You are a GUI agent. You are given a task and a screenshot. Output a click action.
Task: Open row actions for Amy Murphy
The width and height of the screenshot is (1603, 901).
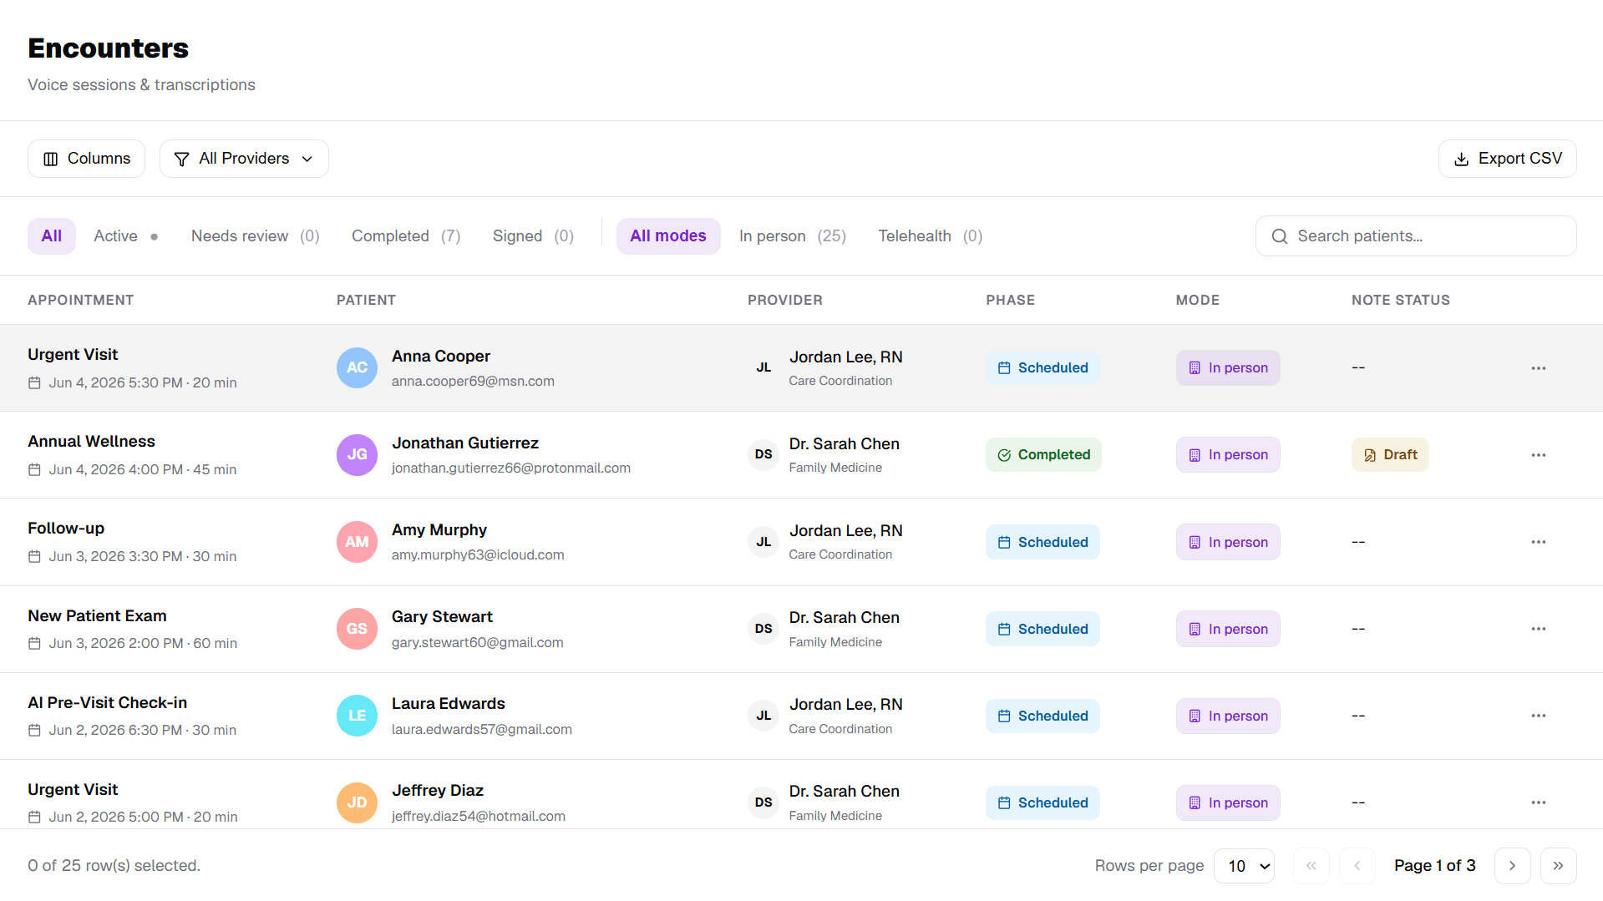(1538, 542)
